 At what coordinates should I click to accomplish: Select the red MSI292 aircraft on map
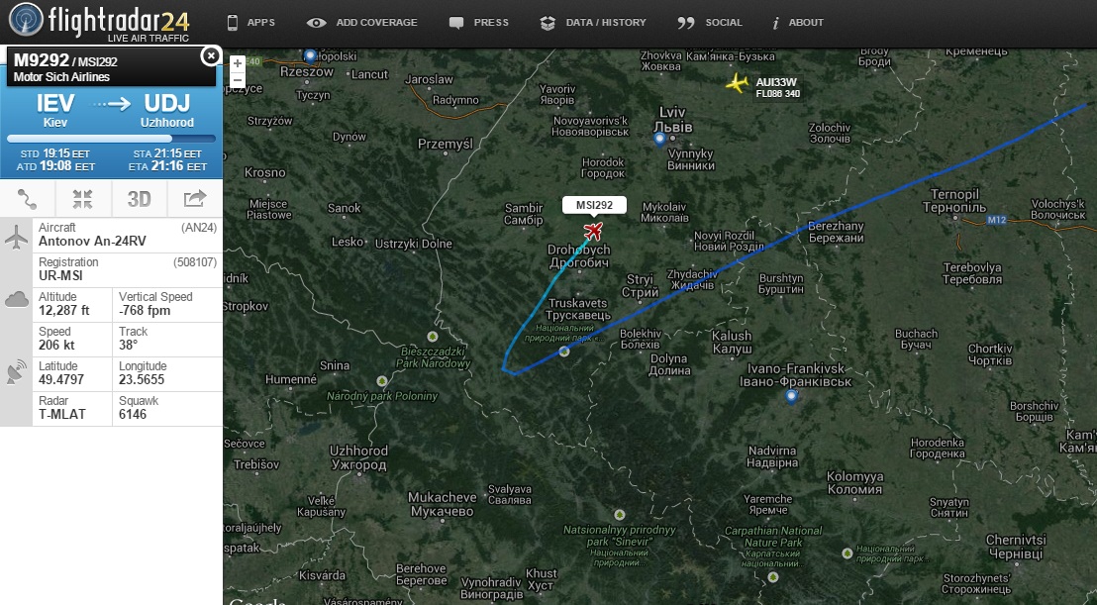[593, 230]
